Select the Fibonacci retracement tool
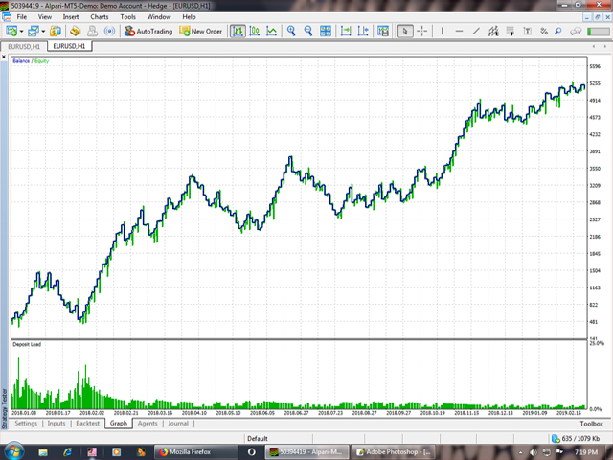 [x=510, y=31]
